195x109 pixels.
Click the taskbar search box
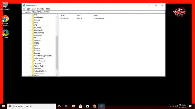tap(31, 106)
